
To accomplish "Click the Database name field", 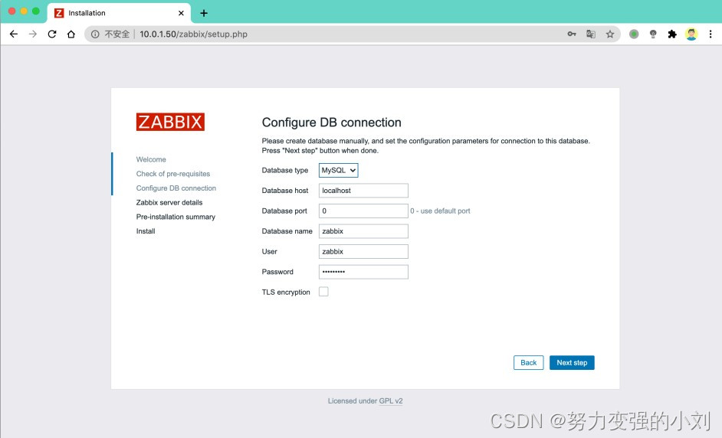I will [x=363, y=231].
